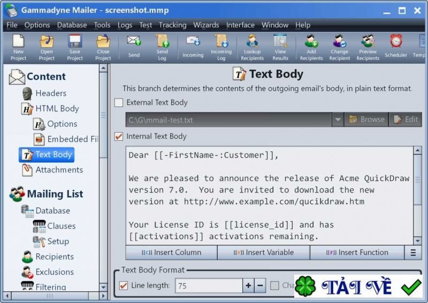Click text editor scrollbar down arrow
428x303 pixels.
tap(418, 241)
